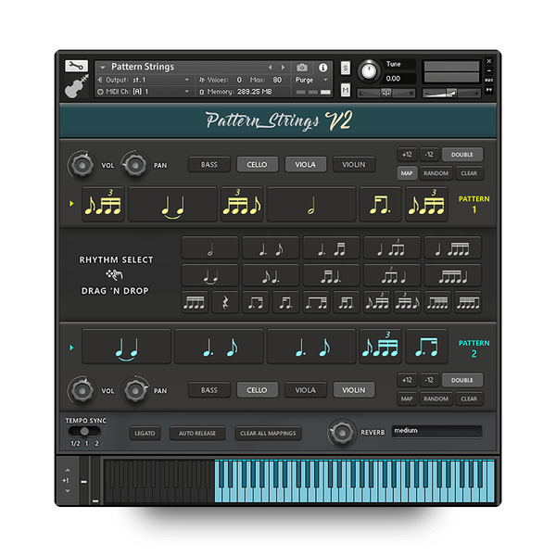Screen dimensions: 556x556
Task: Shift keyboard octave down arrow
Action: [x=68, y=491]
